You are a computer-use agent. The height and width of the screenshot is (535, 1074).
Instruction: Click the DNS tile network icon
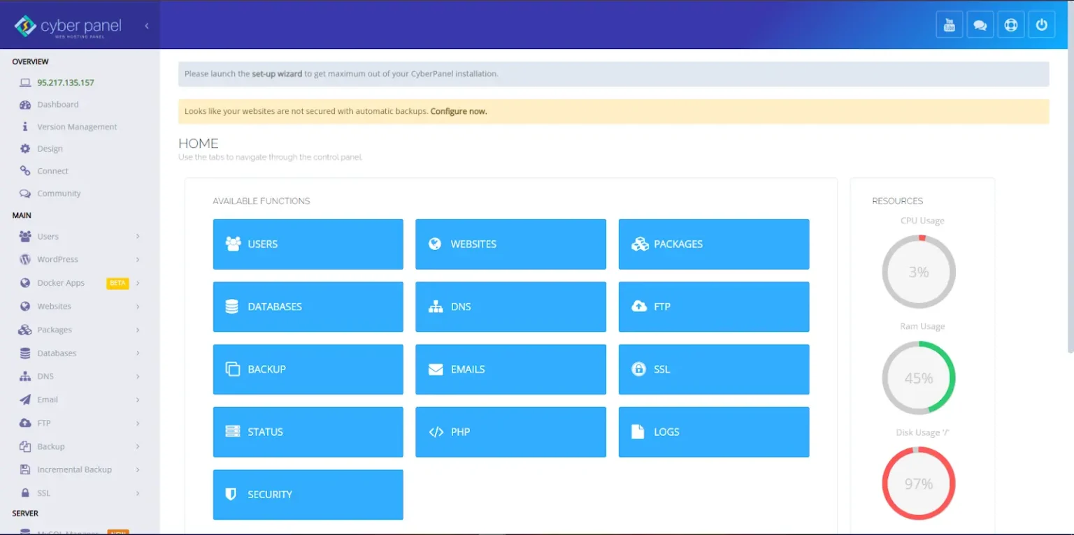point(436,307)
